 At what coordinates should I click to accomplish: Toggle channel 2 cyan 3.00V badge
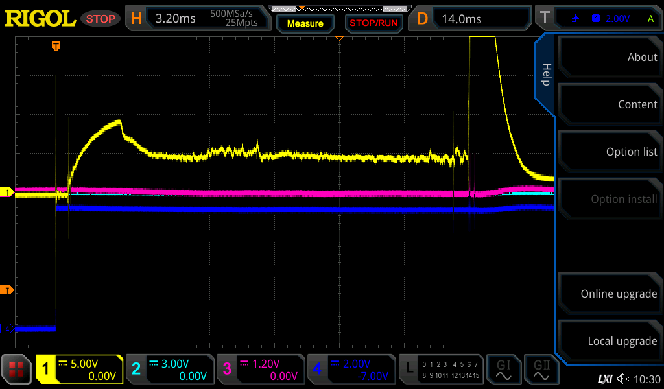[x=170, y=370]
